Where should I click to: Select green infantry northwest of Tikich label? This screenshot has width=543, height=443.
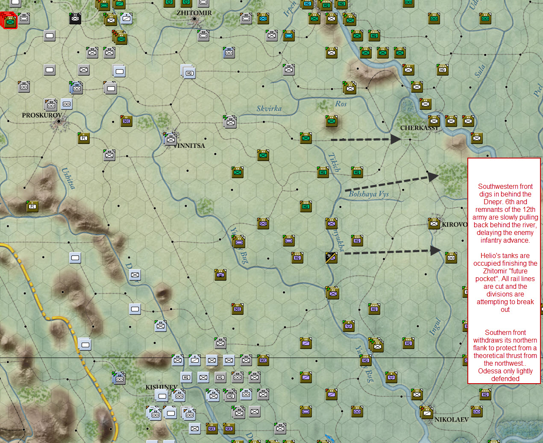pos(306,138)
